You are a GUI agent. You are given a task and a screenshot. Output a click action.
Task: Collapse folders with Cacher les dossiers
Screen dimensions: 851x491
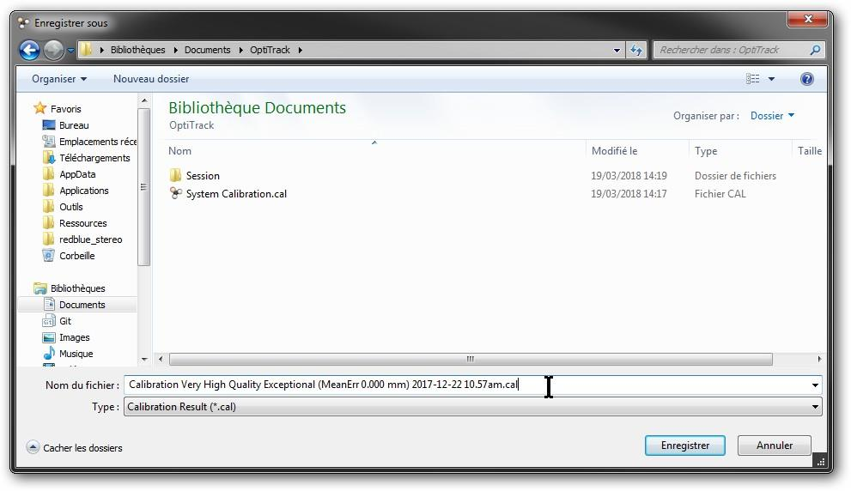tap(75, 448)
